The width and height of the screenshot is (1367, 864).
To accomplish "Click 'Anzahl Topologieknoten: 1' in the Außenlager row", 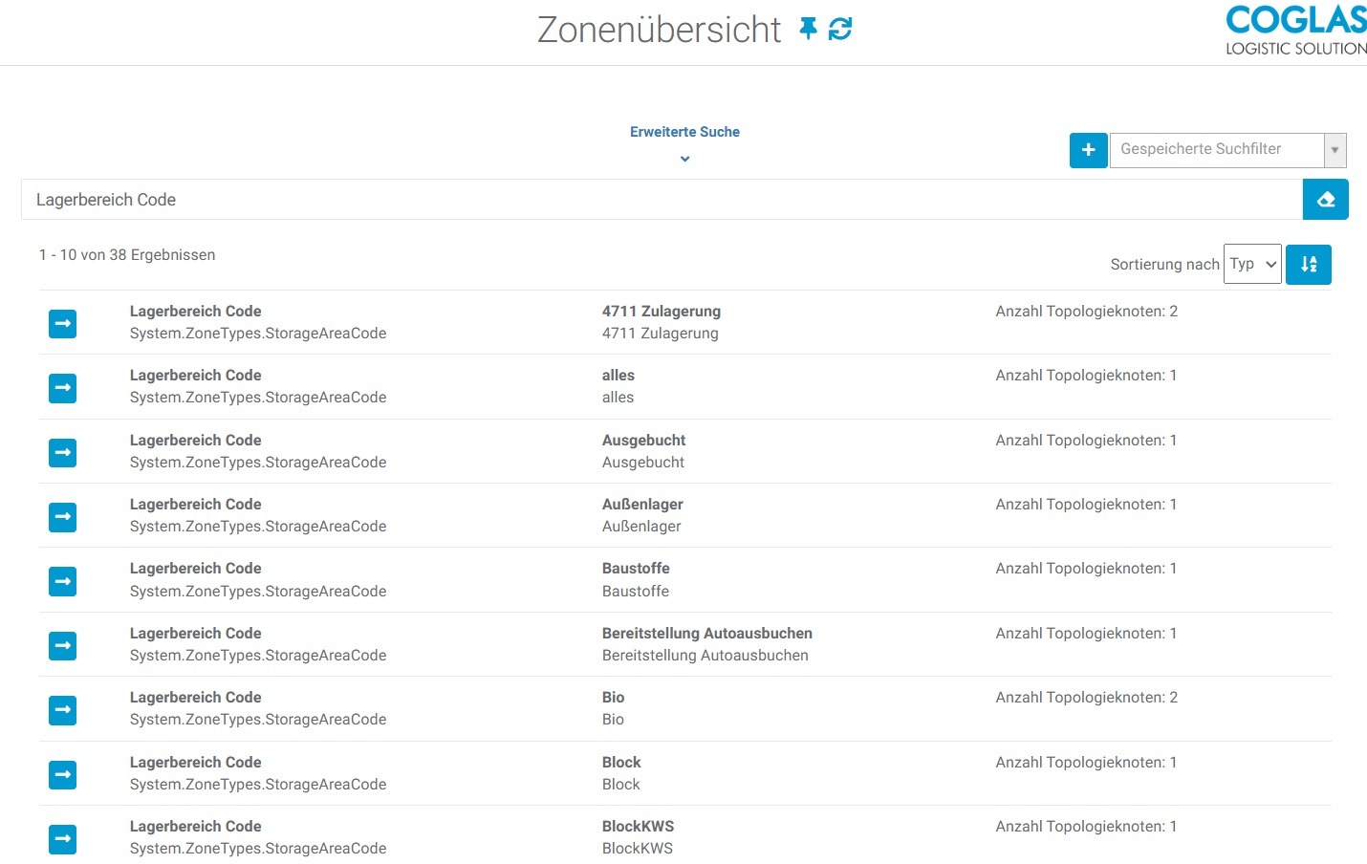I will tap(1086, 505).
